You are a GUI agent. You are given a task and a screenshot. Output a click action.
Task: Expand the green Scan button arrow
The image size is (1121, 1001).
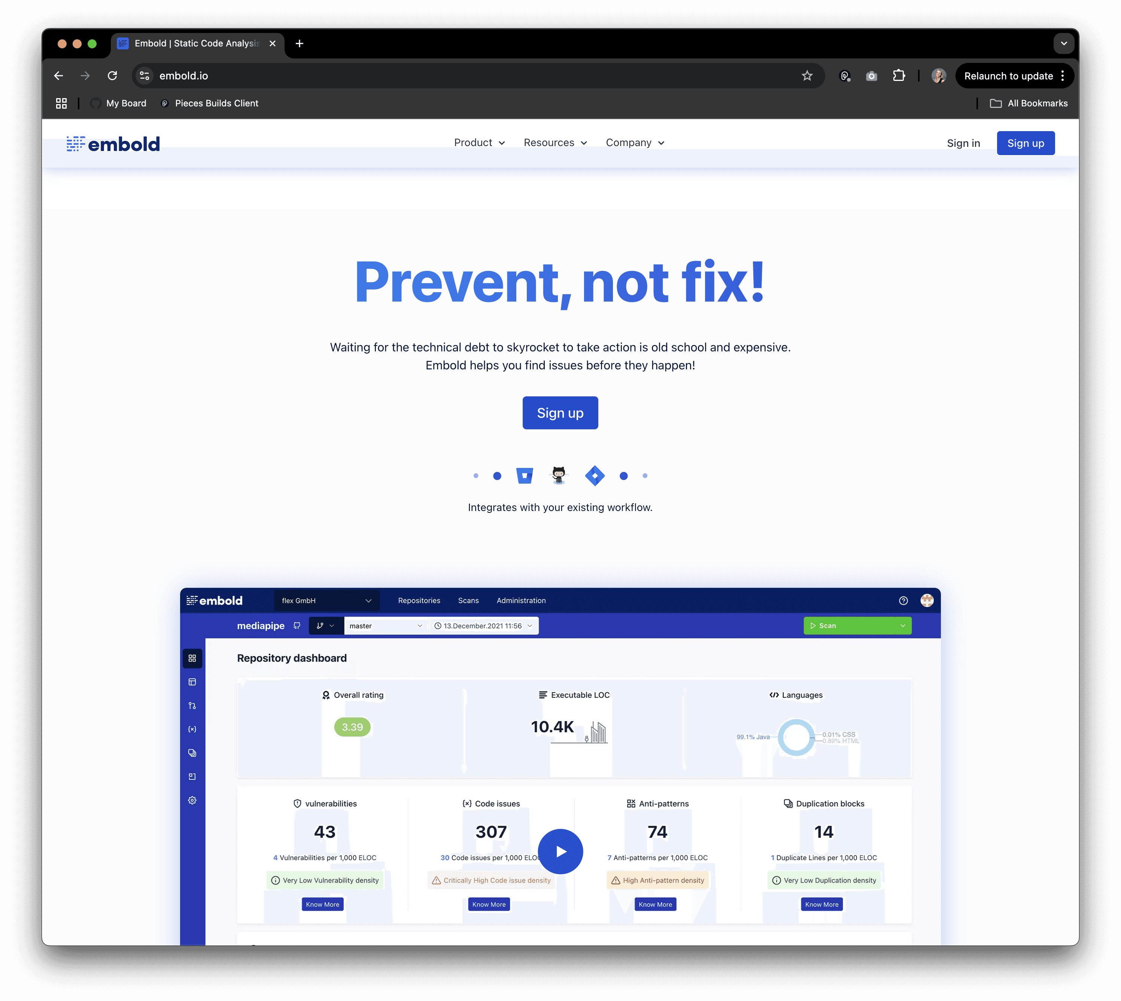click(903, 626)
